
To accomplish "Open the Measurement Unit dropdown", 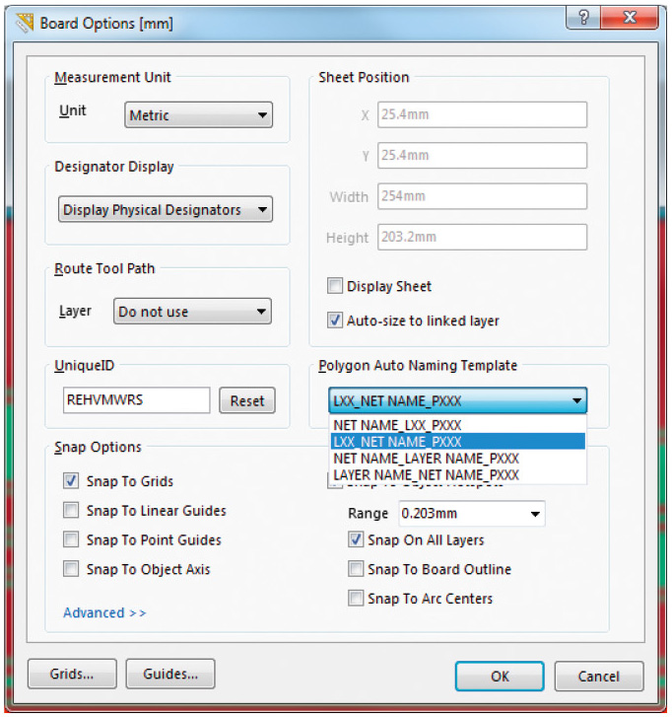I will pyautogui.click(x=198, y=115).
